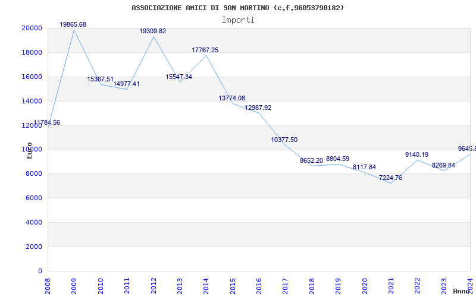Click the 12987.92 value label
This screenshot has width=476, height=297.
coord(258,108)
